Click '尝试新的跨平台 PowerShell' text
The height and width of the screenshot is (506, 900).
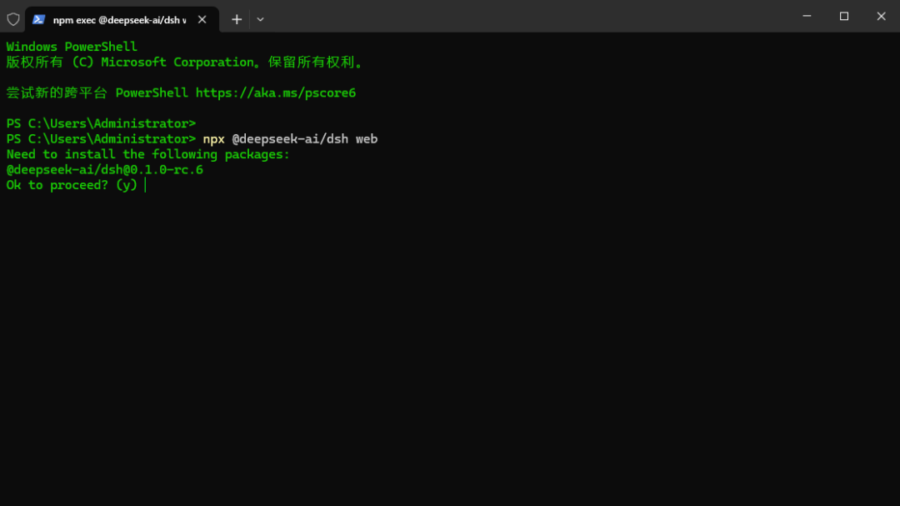[97, 93]
